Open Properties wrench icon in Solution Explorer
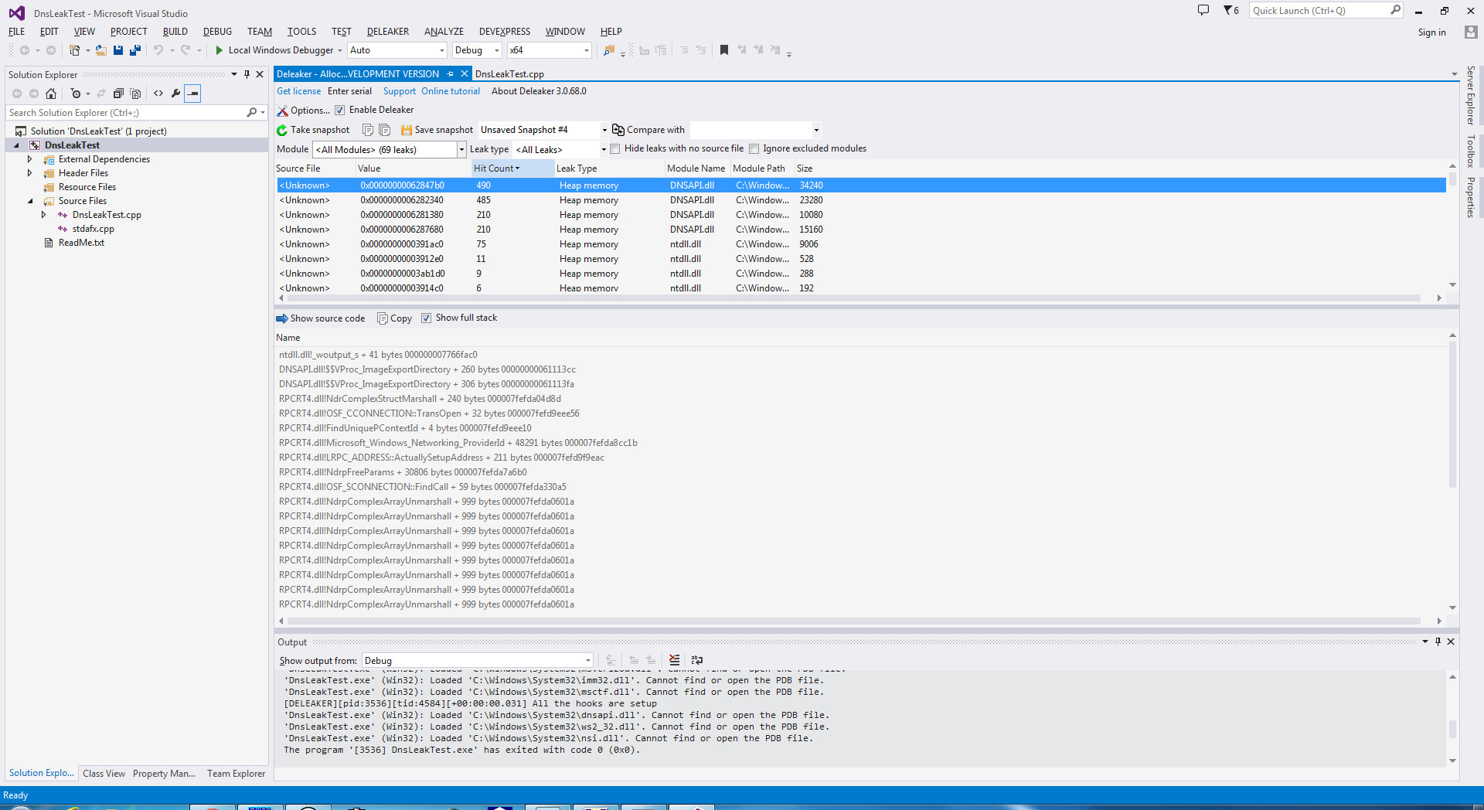This screenshot has width=1484, height=810. click(x=175, y=94)
